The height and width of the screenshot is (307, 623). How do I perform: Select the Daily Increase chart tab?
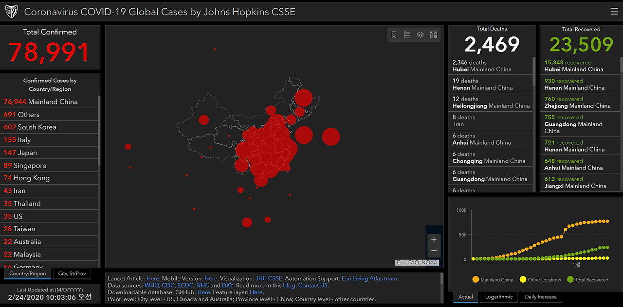point(540,297)
